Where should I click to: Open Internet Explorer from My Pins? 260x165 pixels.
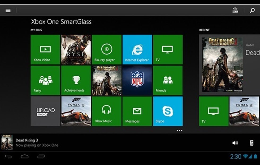coord(137,49)
